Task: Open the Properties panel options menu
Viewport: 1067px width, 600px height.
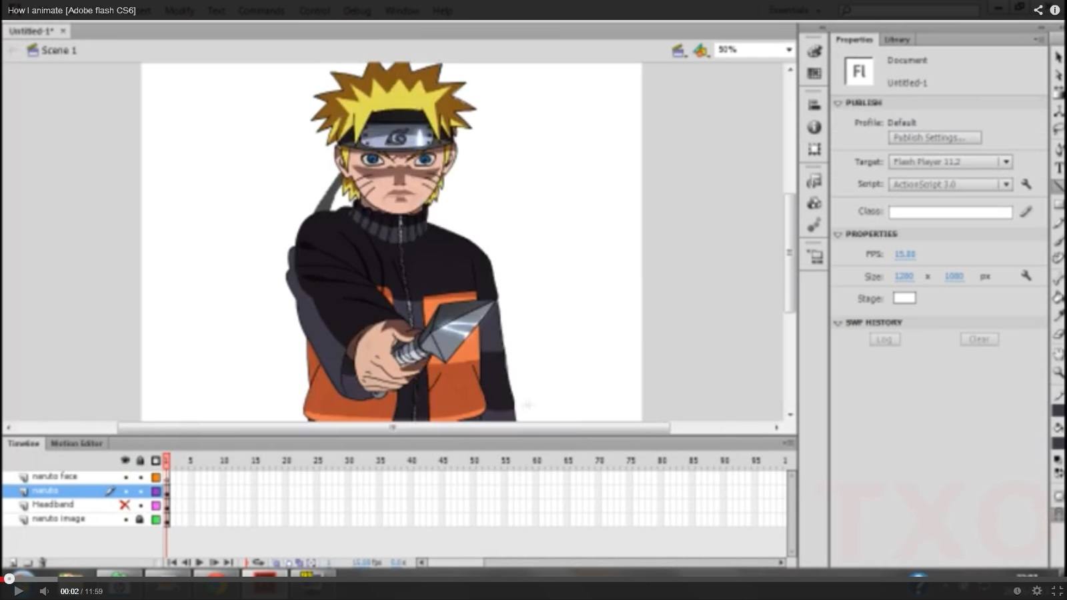Action: coord(1039,39)
